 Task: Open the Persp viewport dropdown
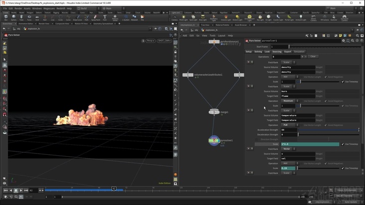150,41
